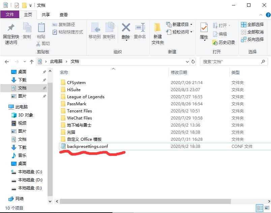The height and width of the screenshot is (213, 271).
Task: Click 全部取消 to clear selection
Action: (x=252, y=32)
